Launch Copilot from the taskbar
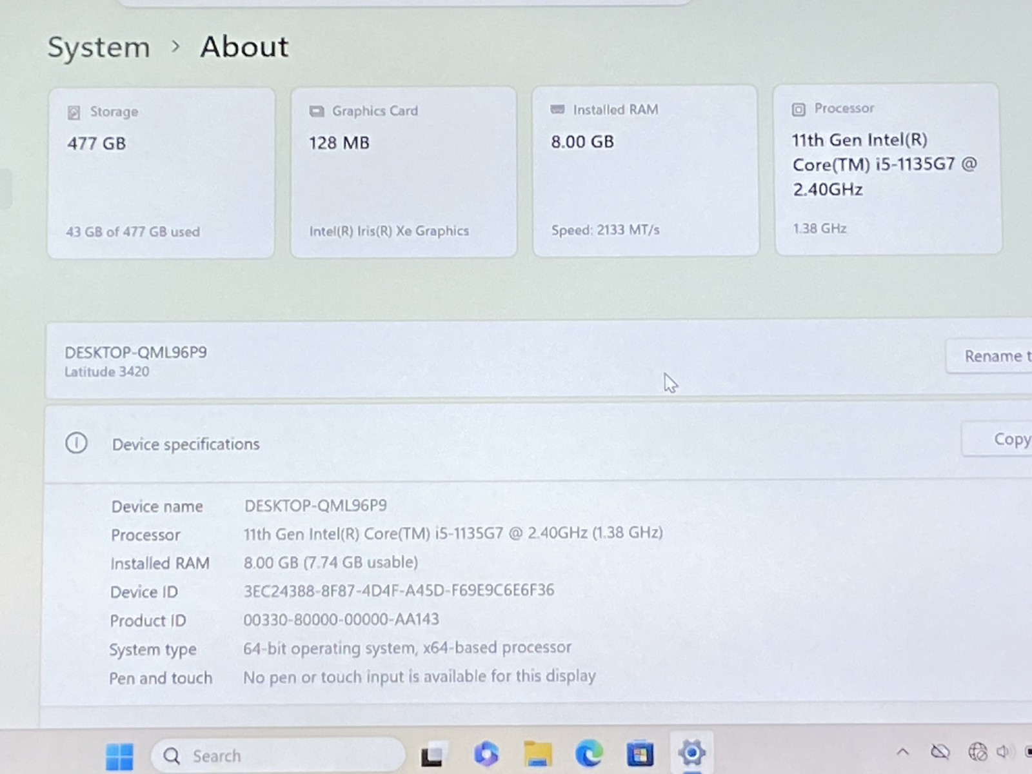 [486, 753]
